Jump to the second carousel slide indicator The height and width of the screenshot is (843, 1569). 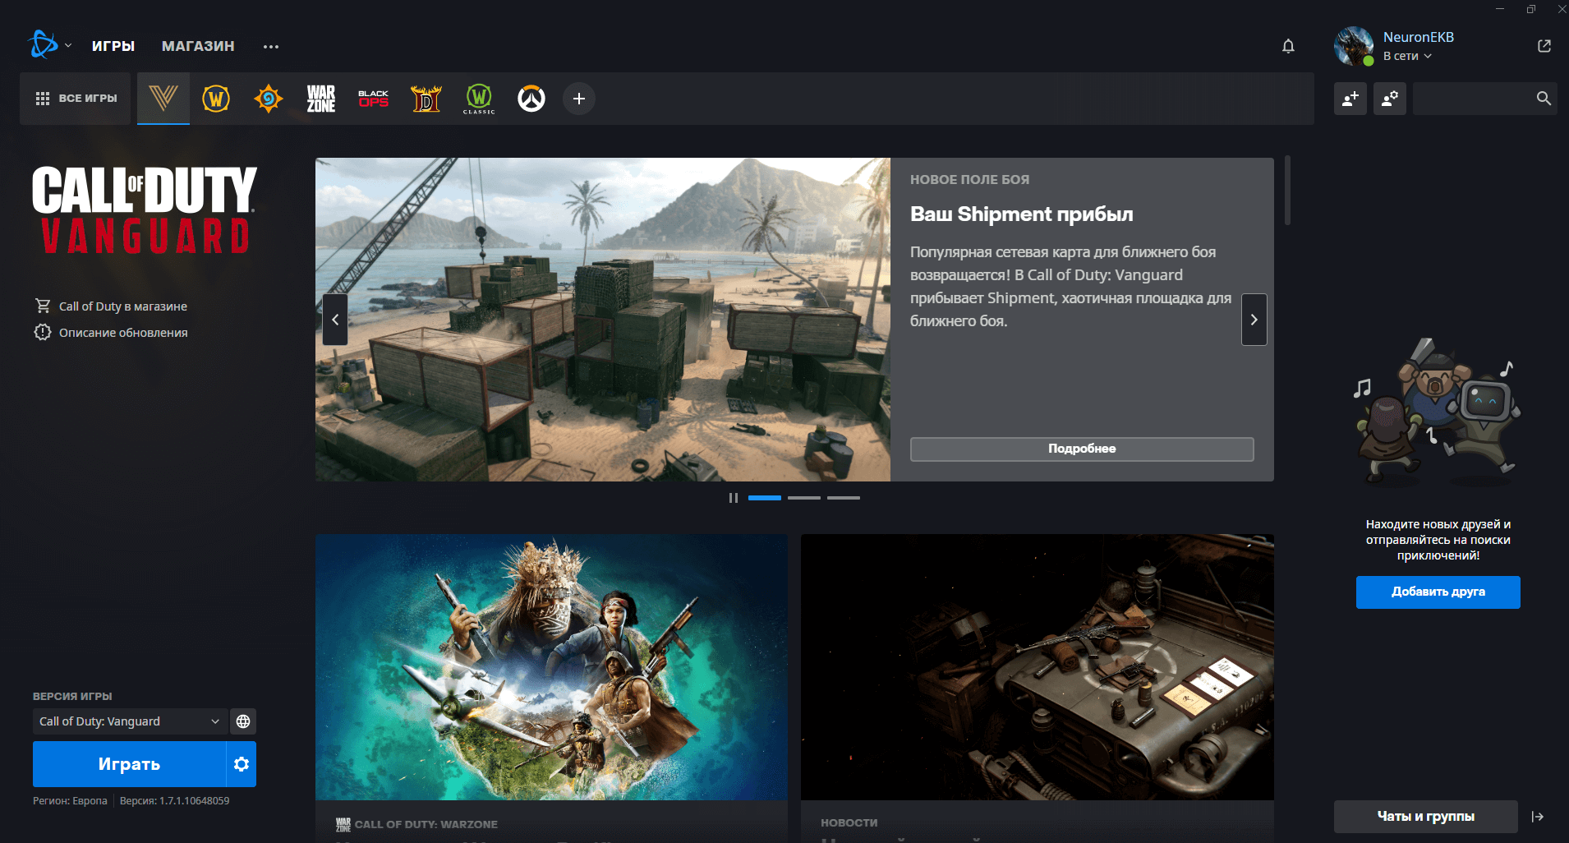point(804,498)
